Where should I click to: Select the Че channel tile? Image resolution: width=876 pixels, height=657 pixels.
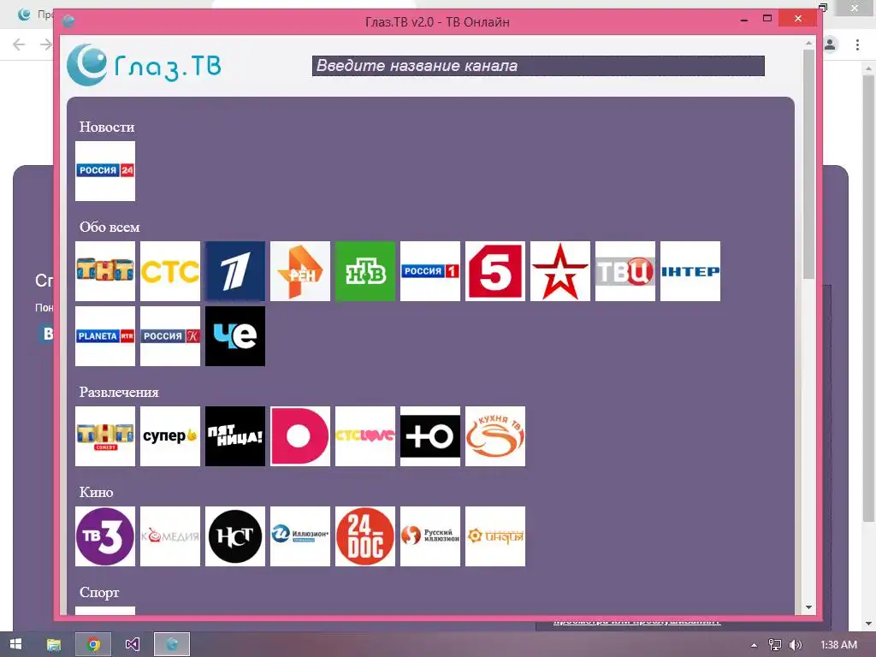(235, 336)
